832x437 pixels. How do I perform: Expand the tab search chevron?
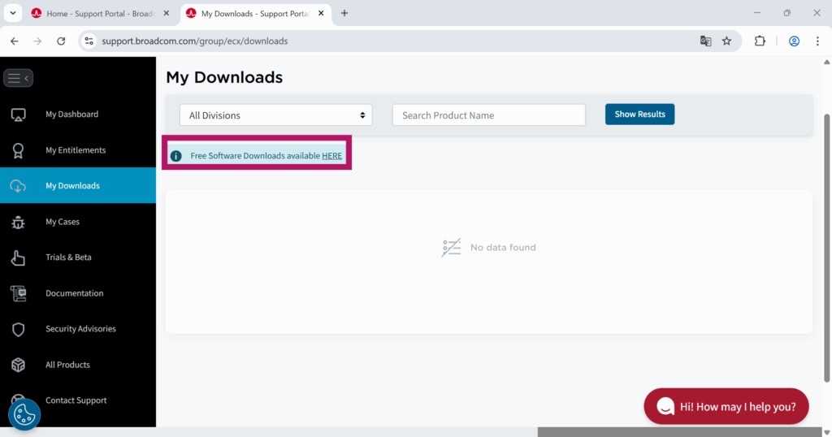coord(13,13)
